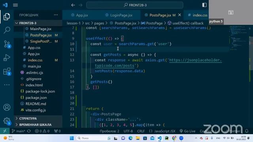Screen dimensions: 253x142
Task: Click the pages breadcrumb segment
Action: (99, 23)
